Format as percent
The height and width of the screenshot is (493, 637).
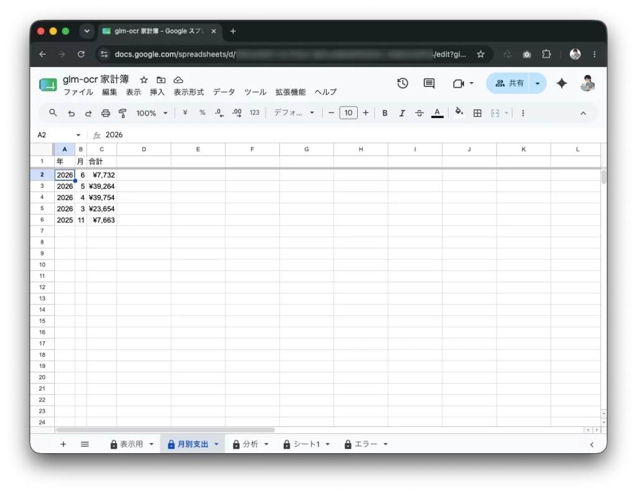coord(202,113)
